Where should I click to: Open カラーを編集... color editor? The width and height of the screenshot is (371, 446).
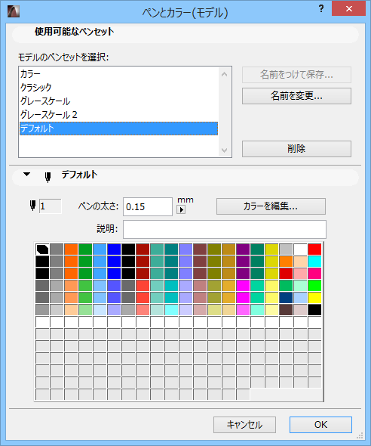click(271, 206)
